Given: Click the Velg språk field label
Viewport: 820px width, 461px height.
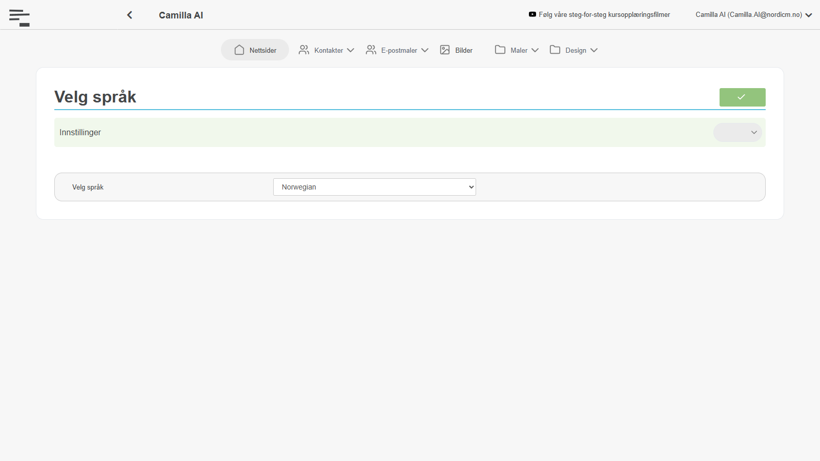Looking at the screenshot, I should [x=88, y=187].
